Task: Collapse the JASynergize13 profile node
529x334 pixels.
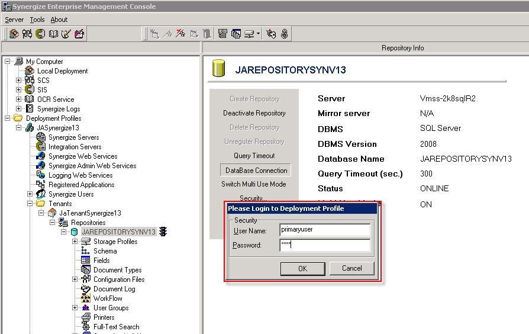Action: [18, 128]
